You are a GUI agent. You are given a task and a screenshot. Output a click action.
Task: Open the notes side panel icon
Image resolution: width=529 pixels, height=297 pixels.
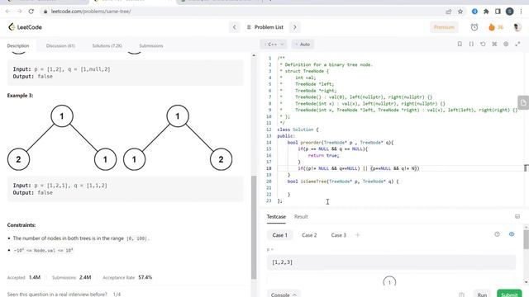coord(523,102)
